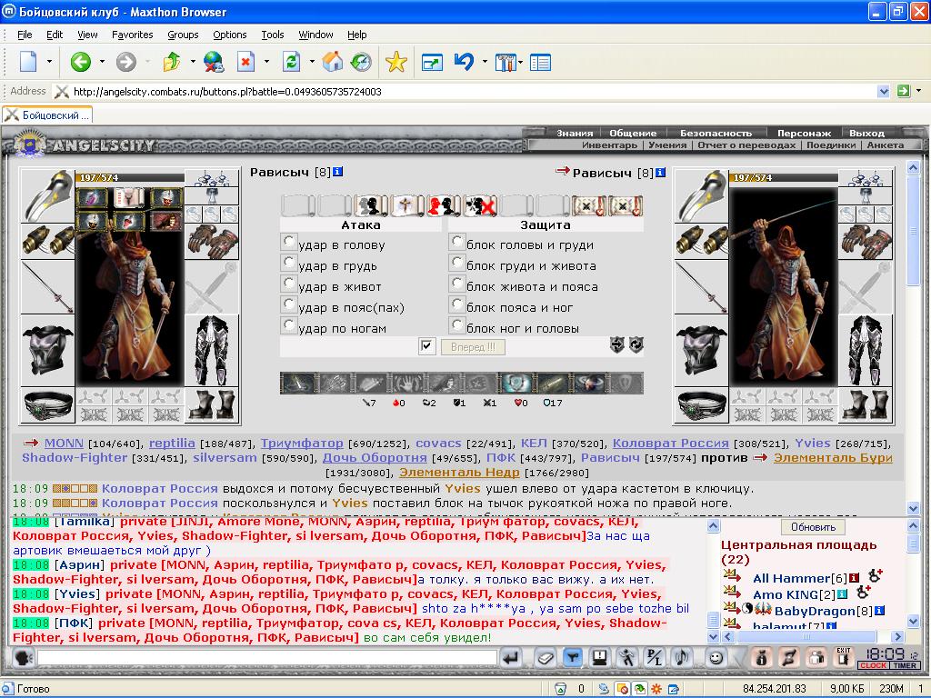Viewport: 931px width, 698px height.
Task: Expand the dropdown arrow after the green Go button
Action: pos(918,91)
